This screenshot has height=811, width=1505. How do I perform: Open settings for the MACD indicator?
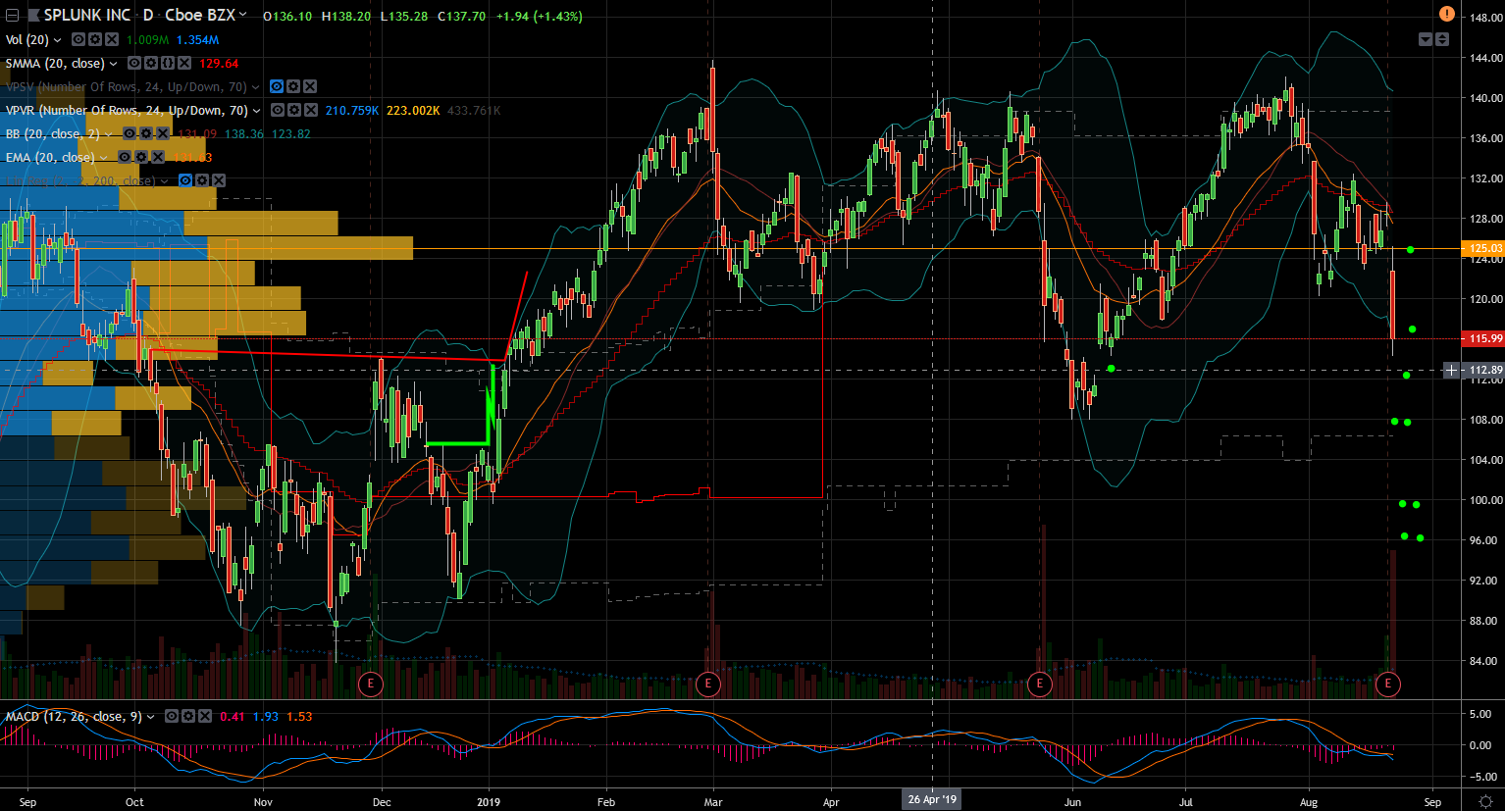187,716
